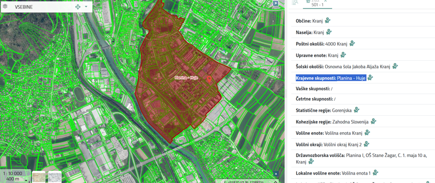Viewport: 435px width, 183px height.
Task: Locate Kohezijske regije Zahodna Slovenija on the map
Action: [374, 121]
